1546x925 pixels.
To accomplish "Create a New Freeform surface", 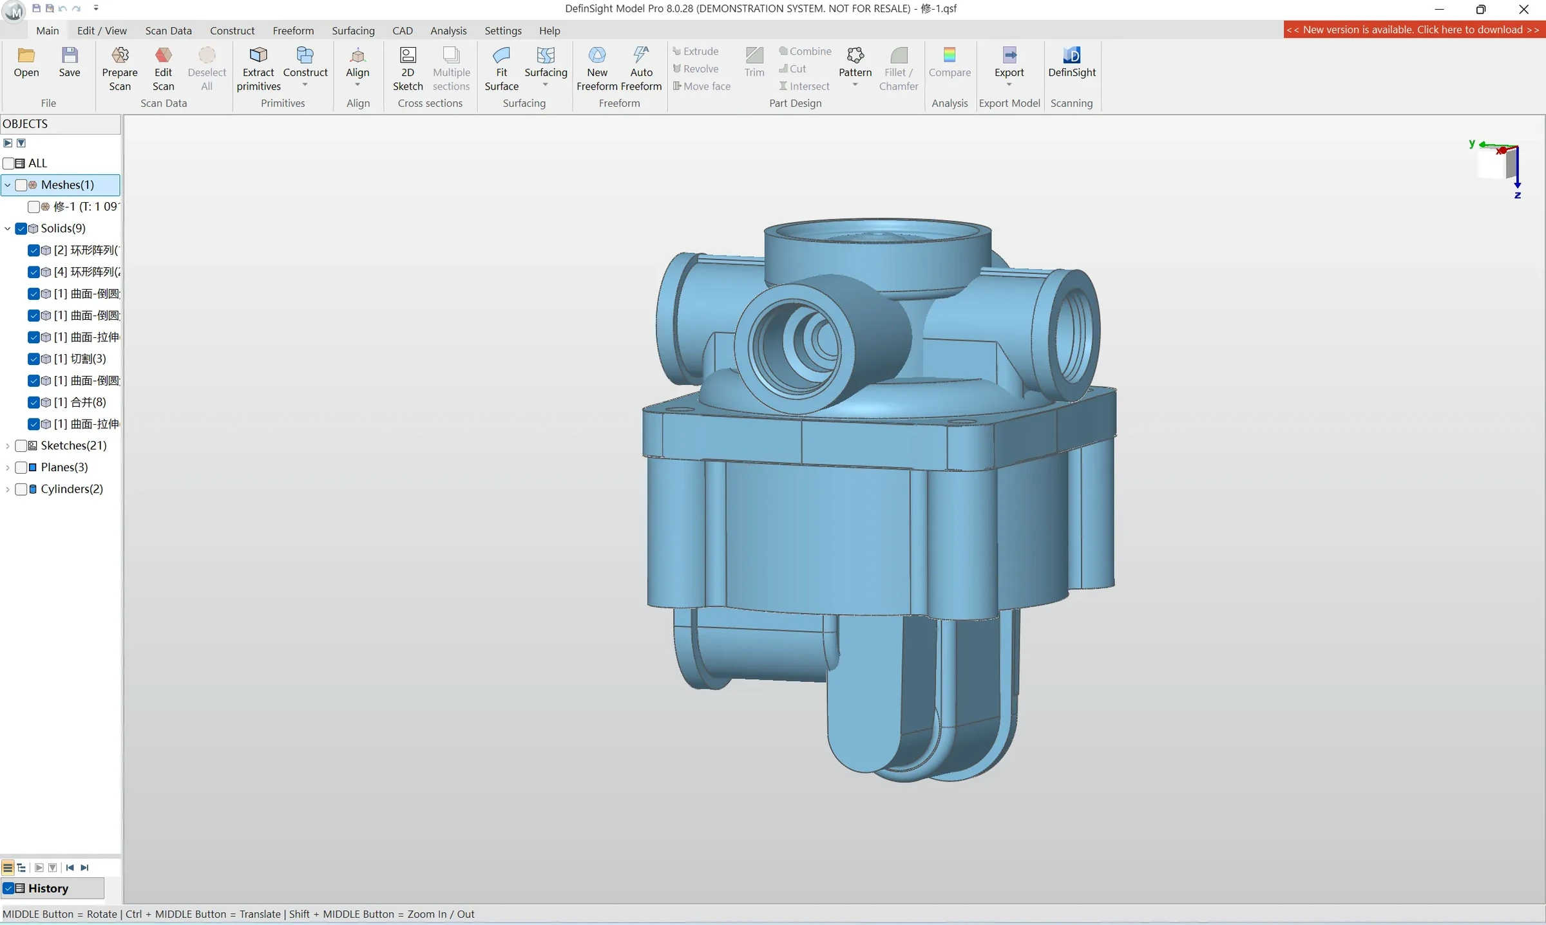I will (597, 69).
